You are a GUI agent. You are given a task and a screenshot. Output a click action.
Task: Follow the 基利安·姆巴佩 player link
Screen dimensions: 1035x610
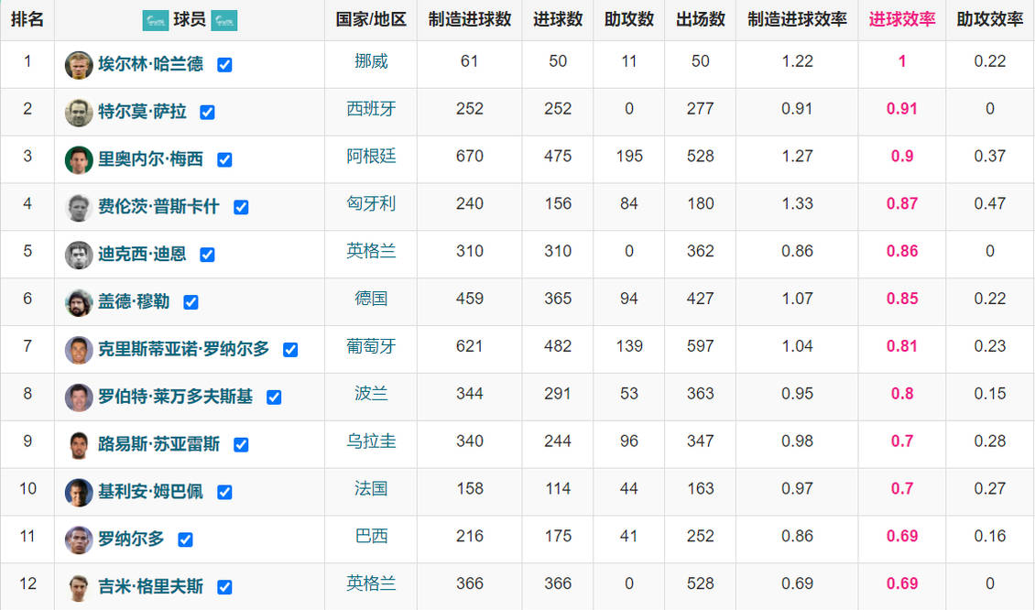(150, 492)
